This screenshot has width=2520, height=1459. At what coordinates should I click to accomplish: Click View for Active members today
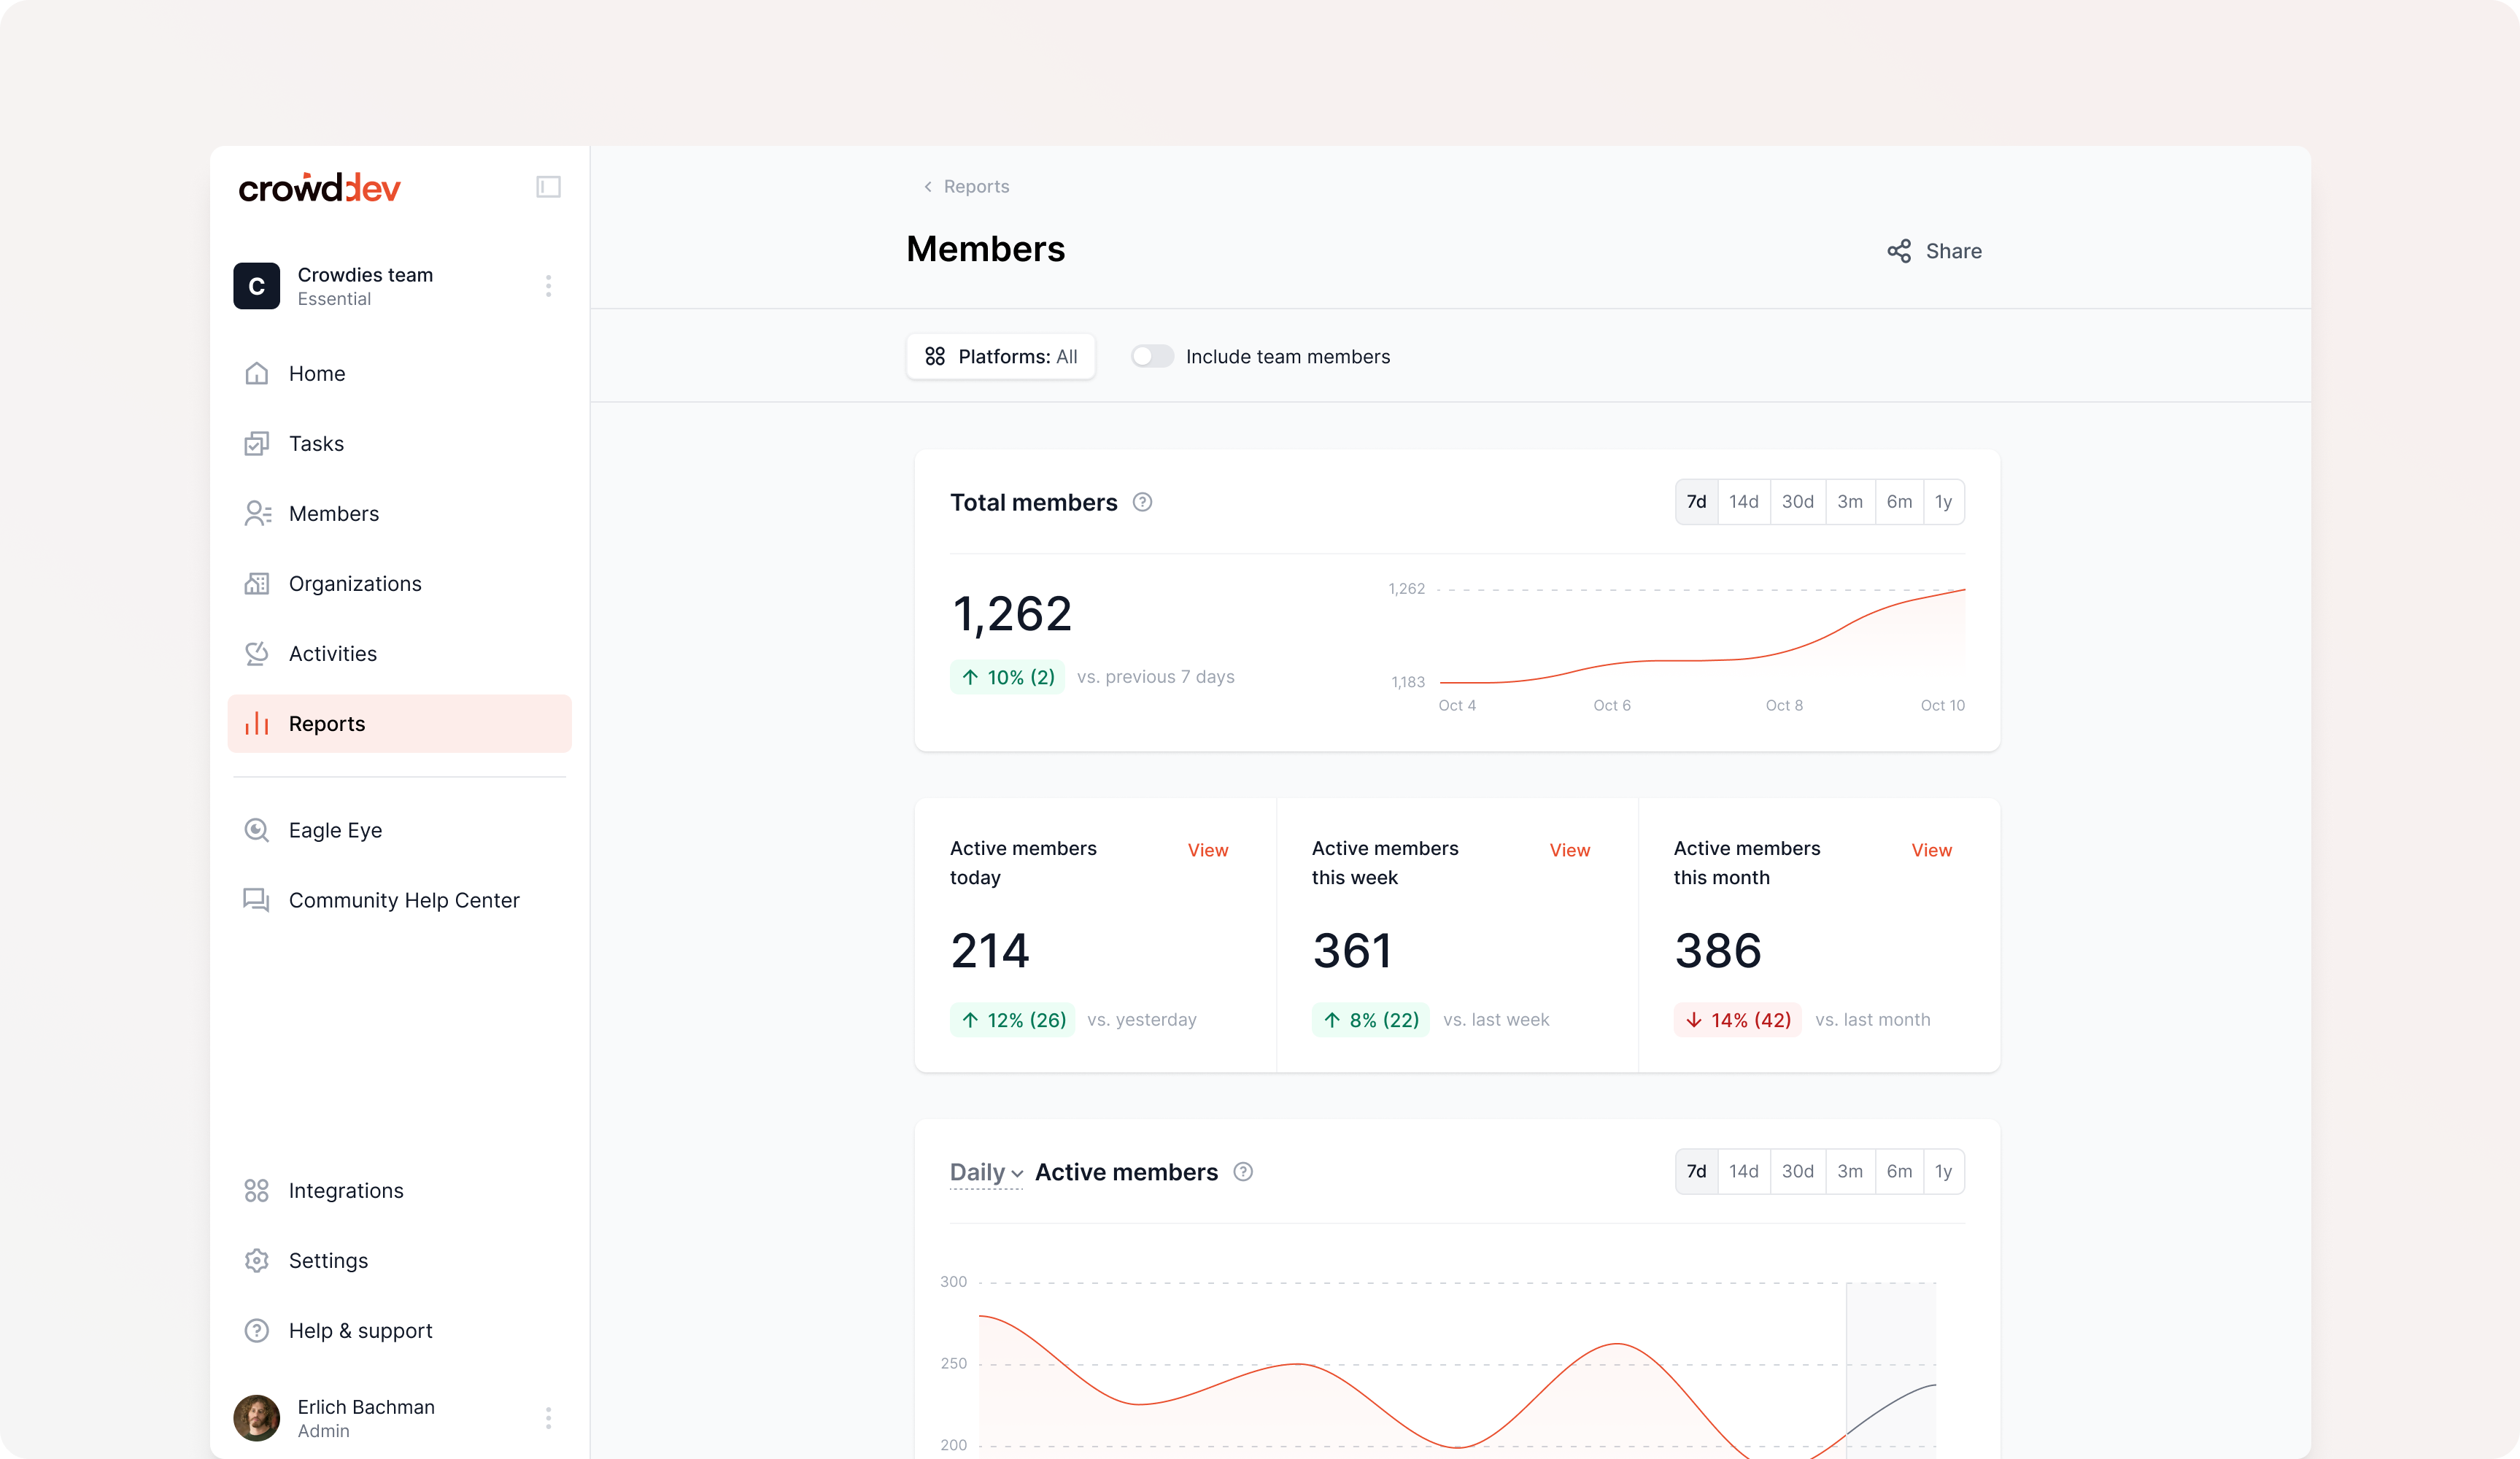[1208, 850]
